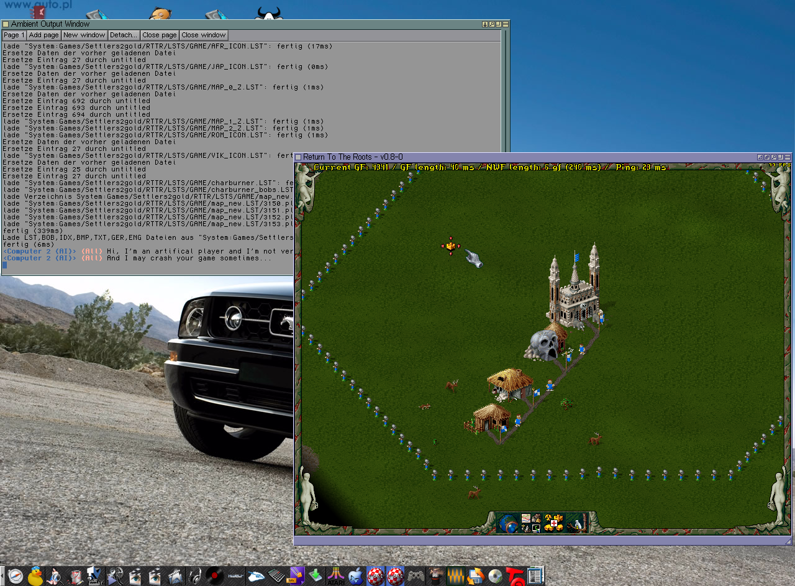Click the Close window button
The image size is (795, 586).
pyautogui.click(x=204, y=35)
